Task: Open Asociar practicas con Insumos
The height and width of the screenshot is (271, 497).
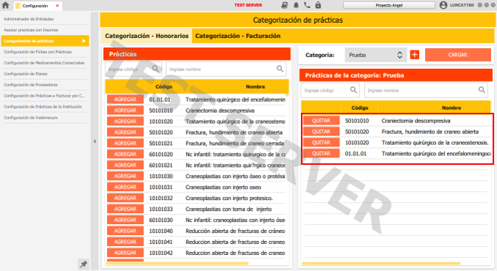Action: [x=44, y=30]
